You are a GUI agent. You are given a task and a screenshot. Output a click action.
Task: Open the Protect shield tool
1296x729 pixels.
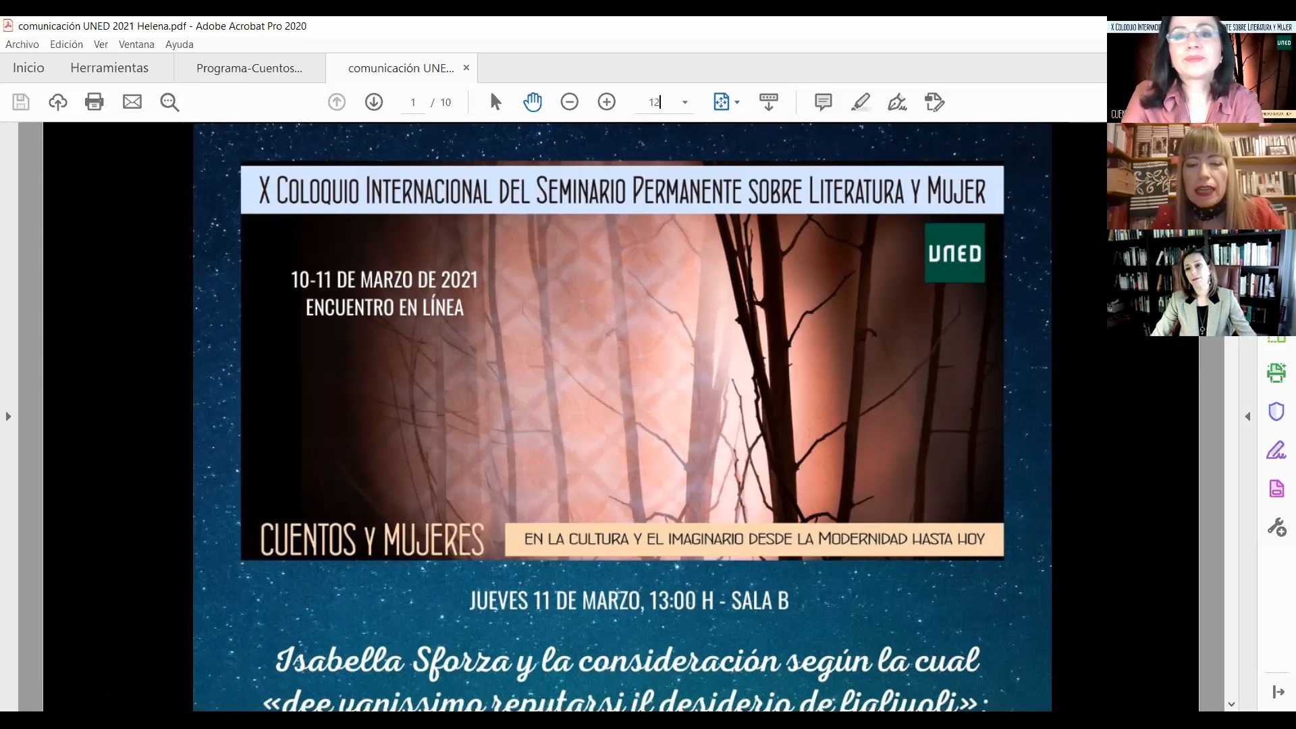(x=1276, y=411)
